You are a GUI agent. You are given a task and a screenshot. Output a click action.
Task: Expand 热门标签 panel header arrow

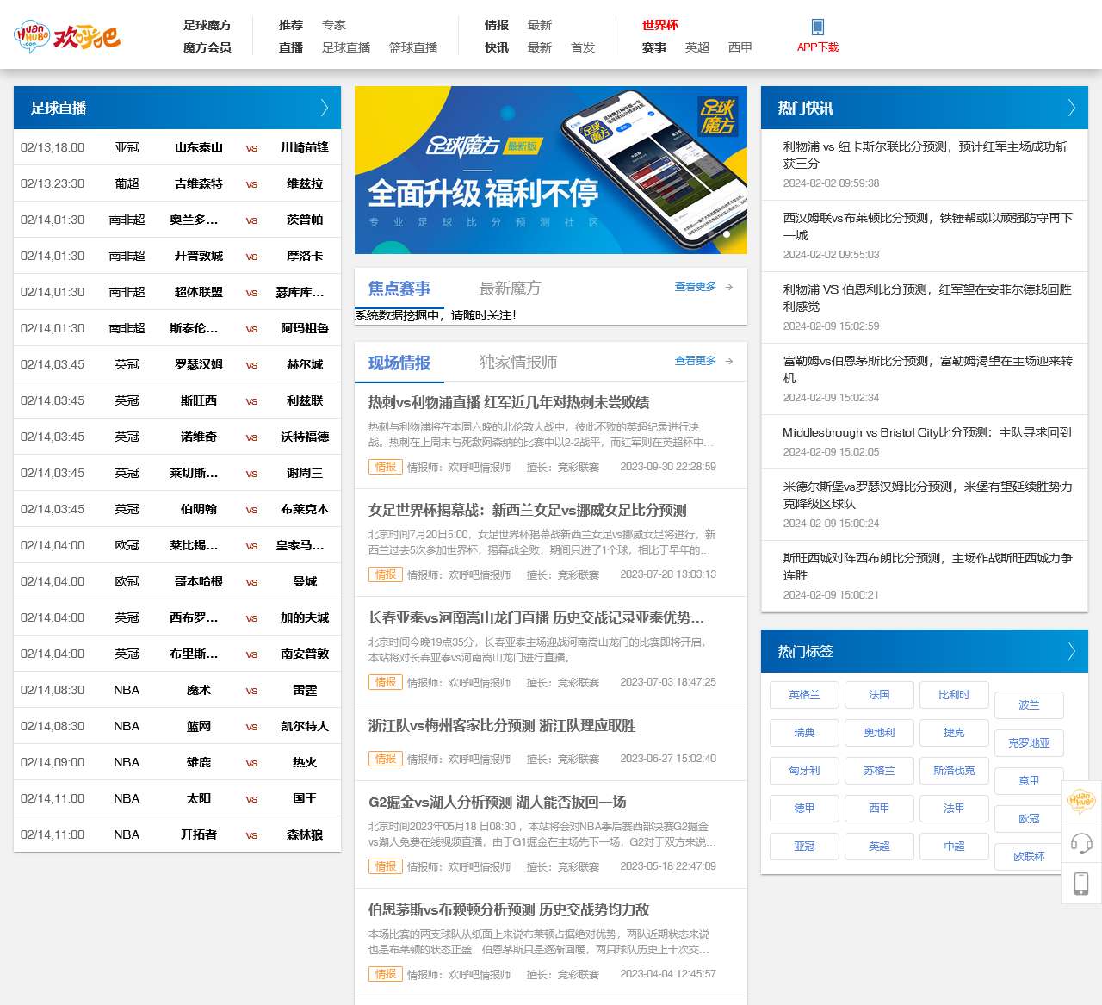pyautogui.click(x=1071, y=651)
